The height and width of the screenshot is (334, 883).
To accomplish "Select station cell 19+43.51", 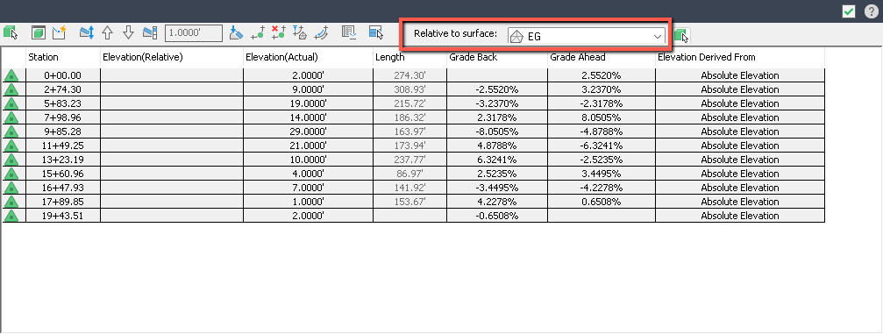I will click(x=62, y=216).
